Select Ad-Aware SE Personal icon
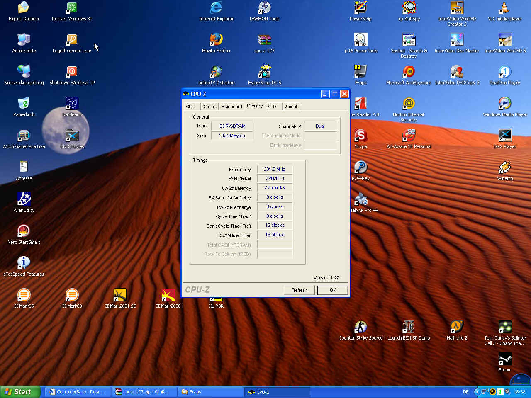Image resolution: width=531 pixels, height=398 pixels. [409, 139]
